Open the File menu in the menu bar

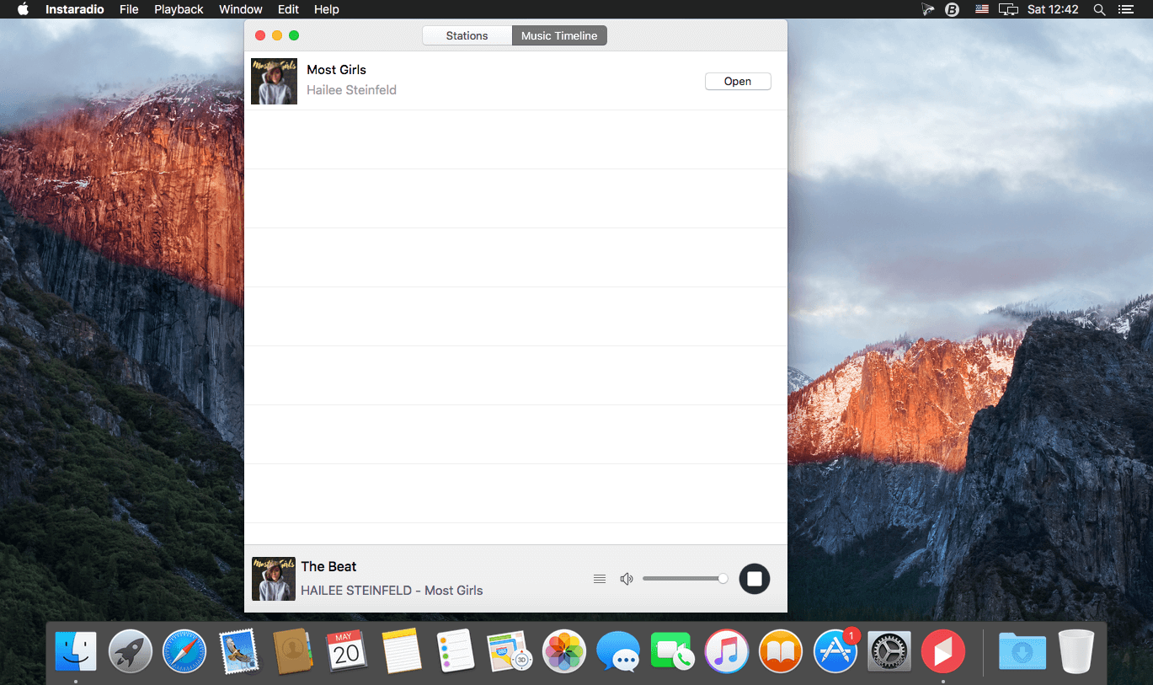pos(129,9)
